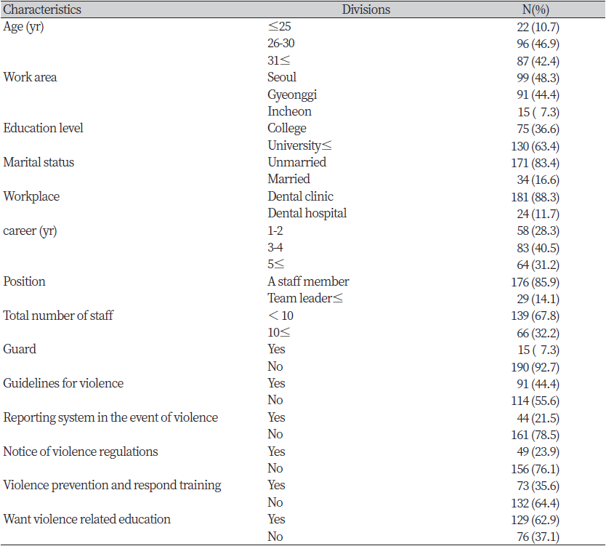This screenshot has height=546, width=606.
Task: Click the Unmarried division text
Action: 296,162
